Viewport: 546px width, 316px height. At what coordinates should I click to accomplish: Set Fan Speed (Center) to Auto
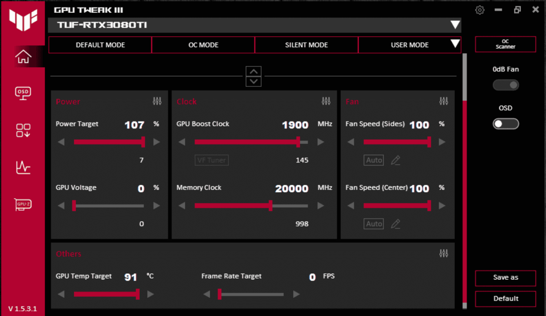click(373, 223)
